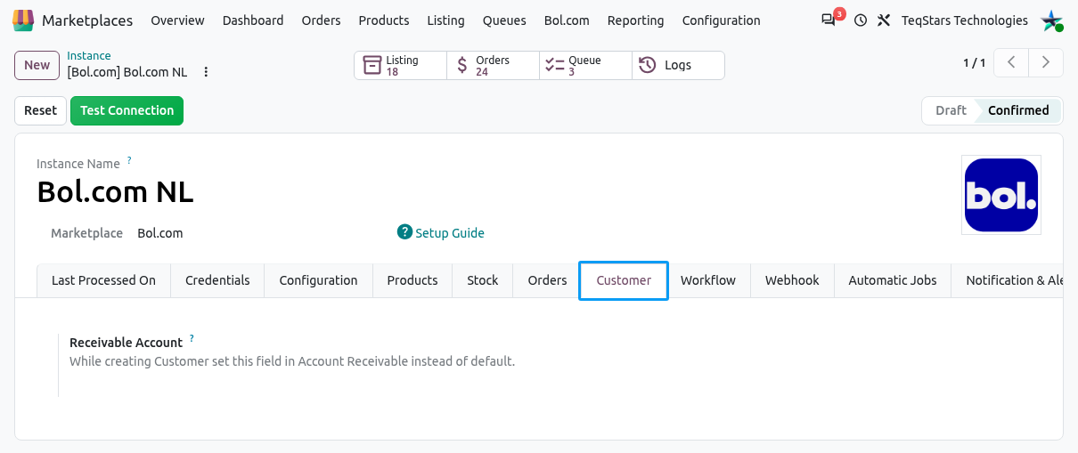Show help tooltip for Receivable Account

192,339
